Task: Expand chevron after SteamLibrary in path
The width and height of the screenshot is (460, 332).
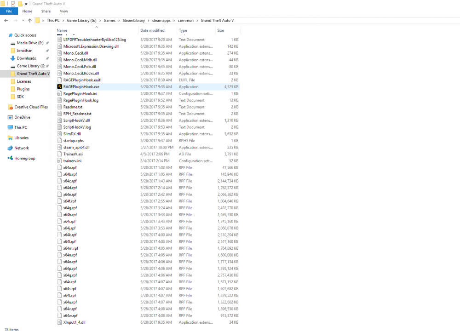Action: click(149, 21)
